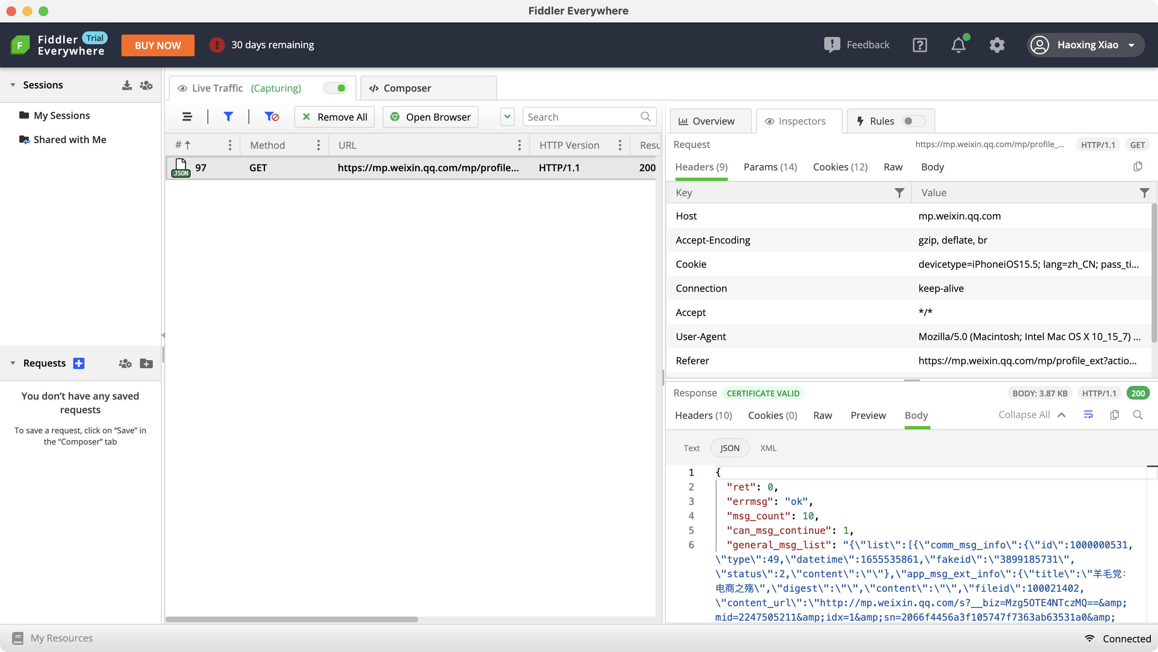Click the word wrap icon in response

pyautogui.click(x=1088, y=415)
